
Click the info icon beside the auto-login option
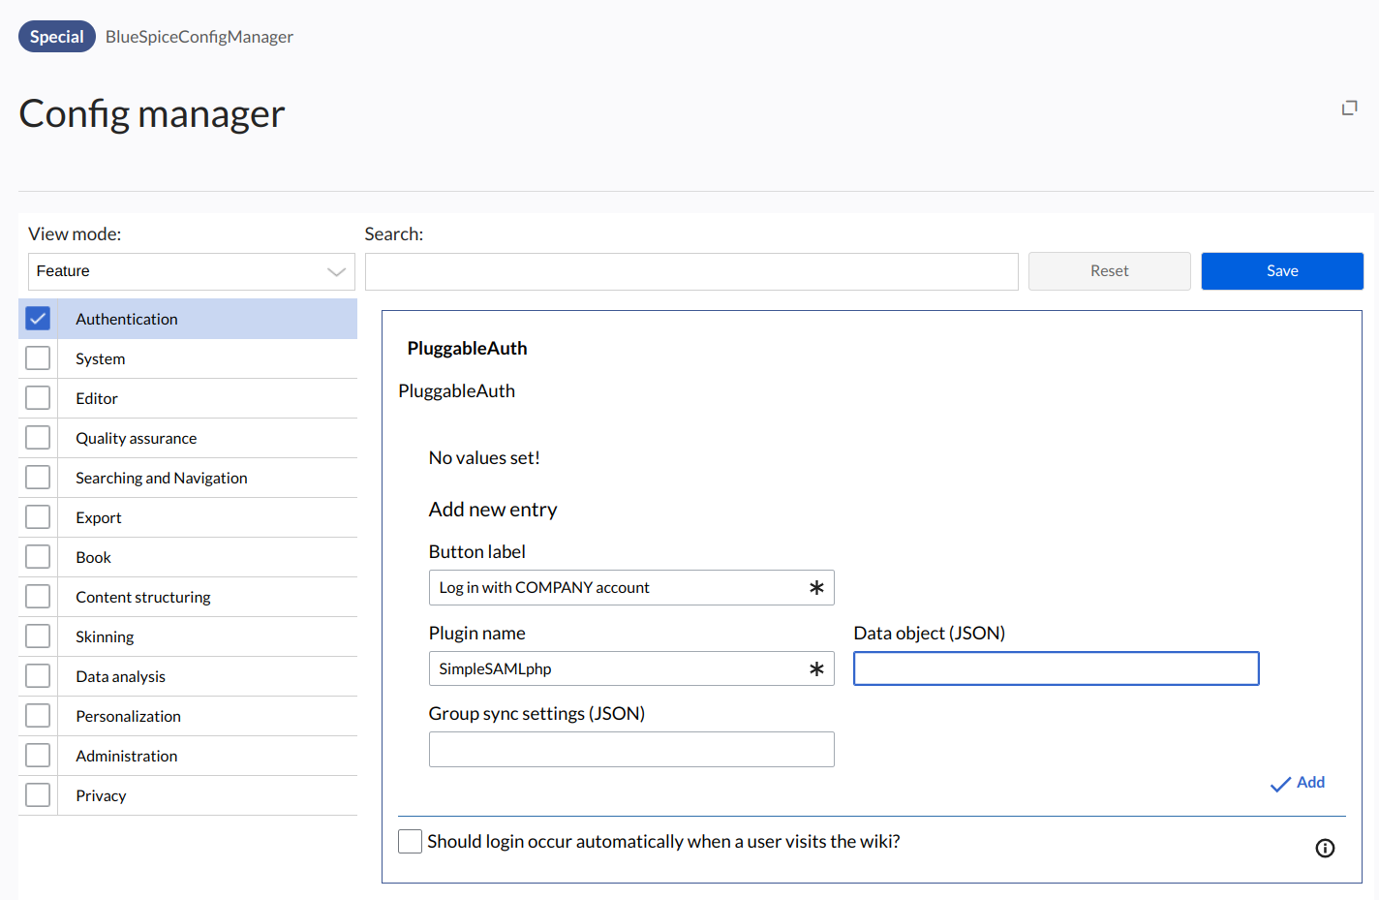click(x=1325, y=849)
